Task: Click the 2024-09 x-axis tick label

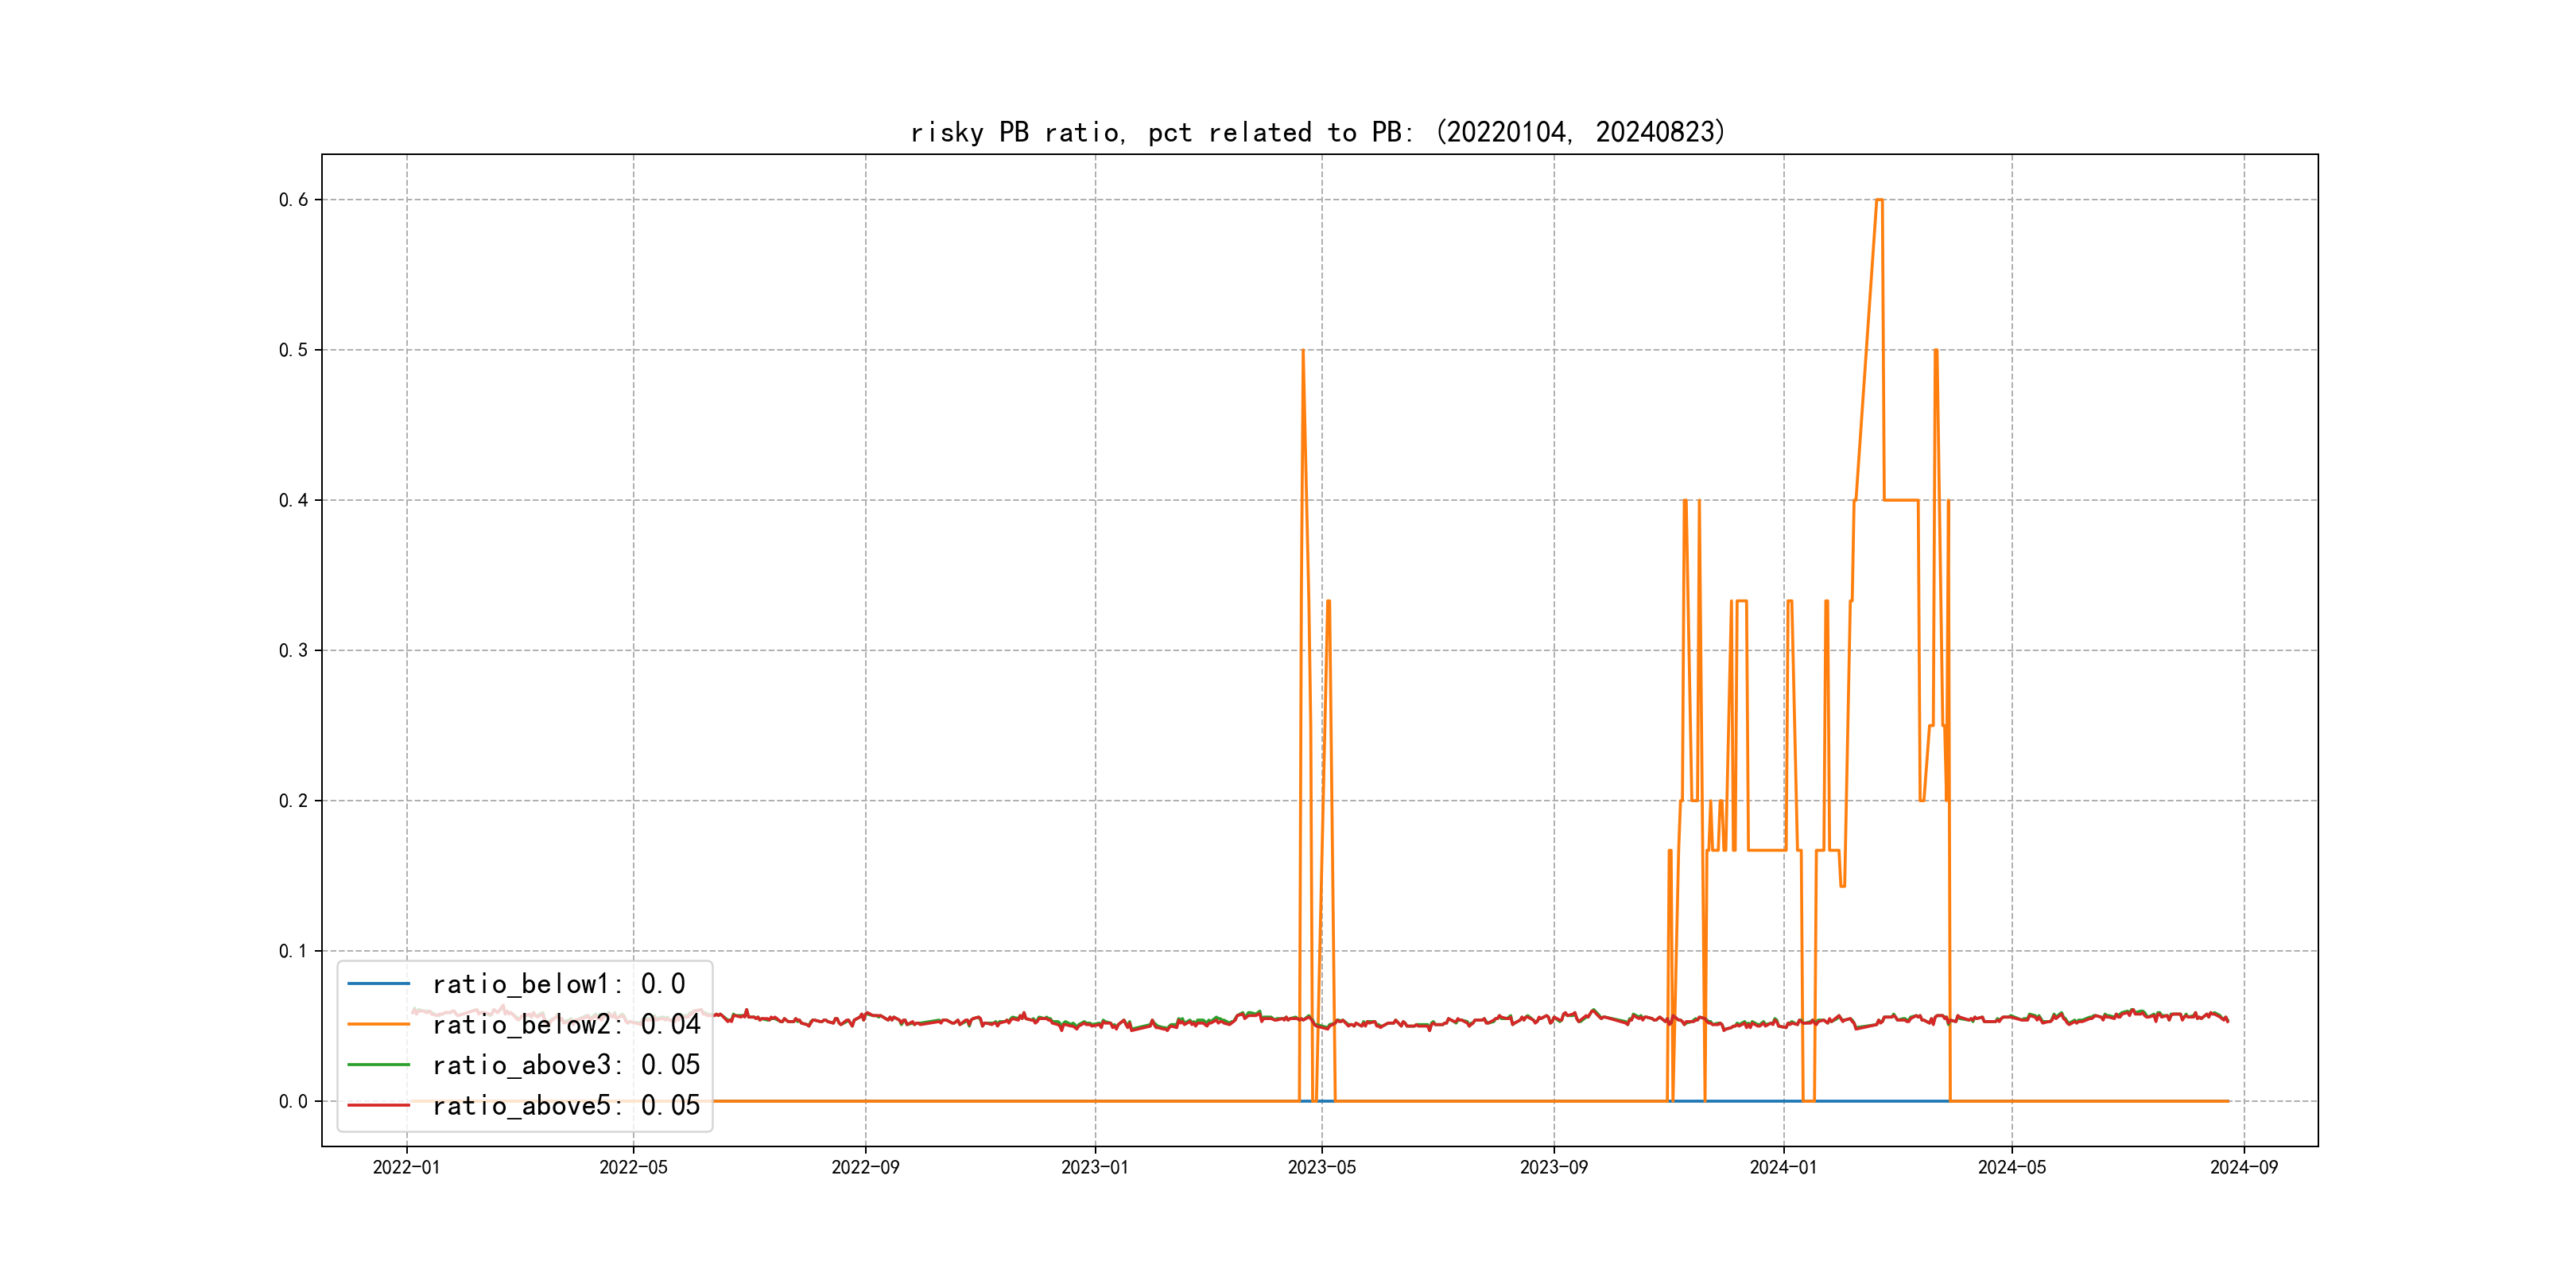Action: coord(2243,1167)
